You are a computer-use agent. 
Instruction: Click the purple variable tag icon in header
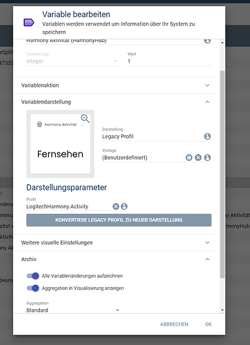(x=29, y=23)
